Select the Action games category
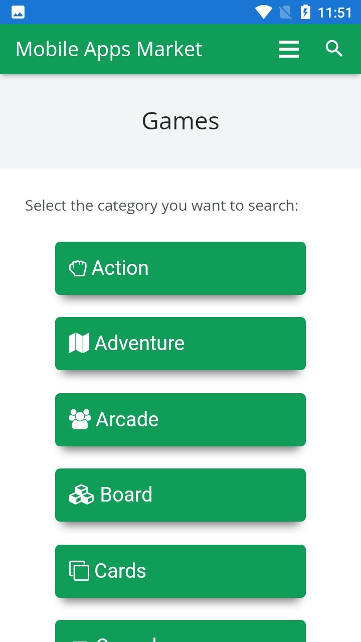The height and width of the screenshot is (642, 361). (x=180, y=268)
